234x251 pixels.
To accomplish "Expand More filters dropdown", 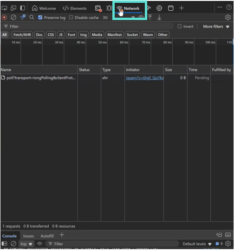I will pos(216,27).
